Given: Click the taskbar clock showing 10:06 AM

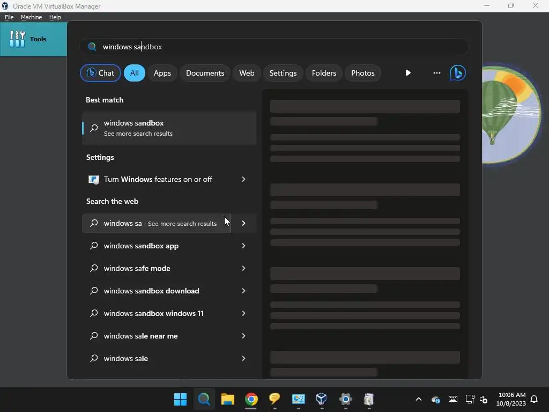Looking at the screenshot, I should click(511, 399).
